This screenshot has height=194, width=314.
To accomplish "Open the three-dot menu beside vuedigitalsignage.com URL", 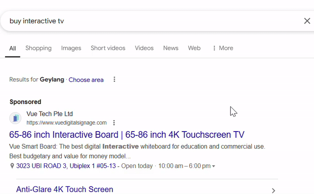I will coord(114,123).
